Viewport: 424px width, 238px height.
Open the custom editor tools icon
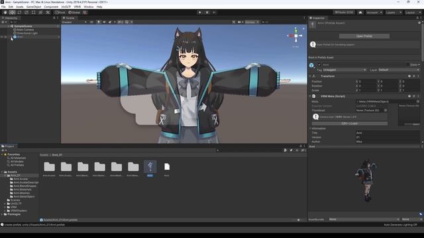click(48, 13)
